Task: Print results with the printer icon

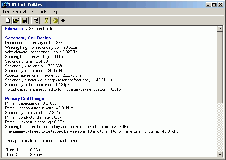Action: [x=35, y=20]
